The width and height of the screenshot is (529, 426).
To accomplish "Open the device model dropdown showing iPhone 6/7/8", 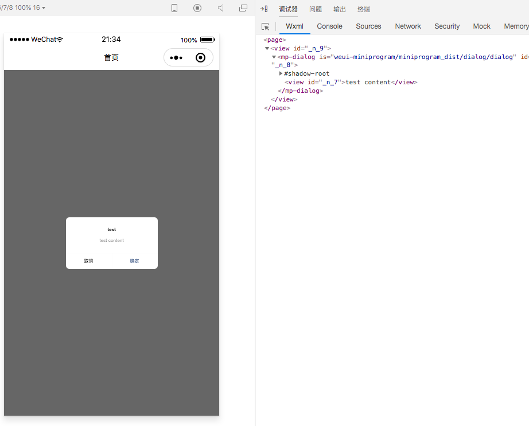I will pos(23,7).
